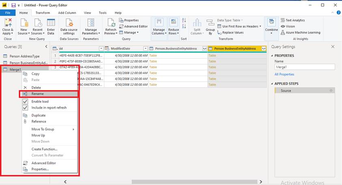Choose Create Function from context menu

tap(50, 149)
